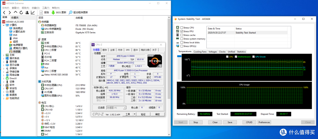Switch to the Voltages tab
Viewport: 318px width, 139px height.
click(x=213, y=52)
